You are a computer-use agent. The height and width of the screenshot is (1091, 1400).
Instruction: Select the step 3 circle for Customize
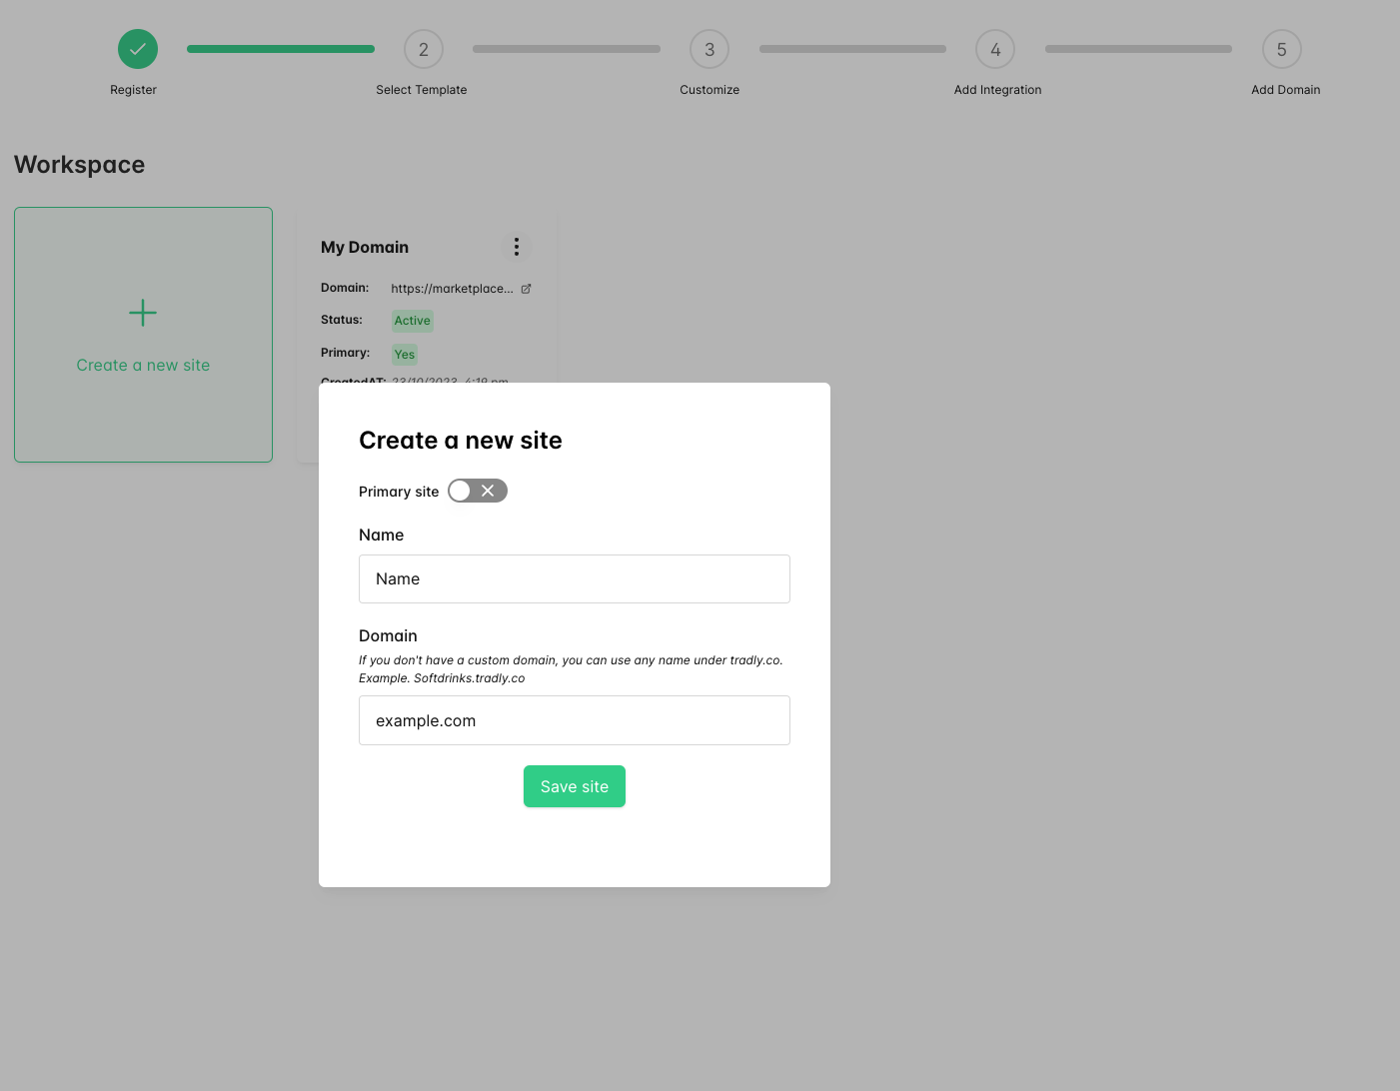(x=709, y=48)
